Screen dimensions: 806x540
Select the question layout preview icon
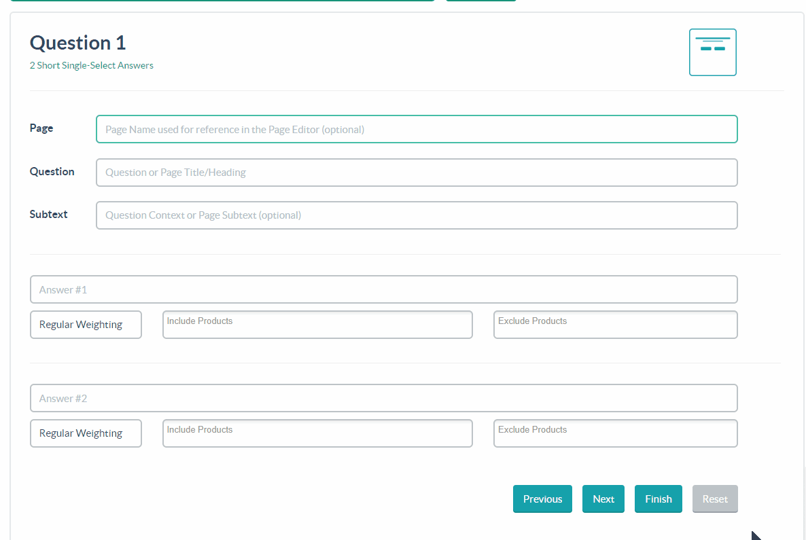tap(712, 52)
